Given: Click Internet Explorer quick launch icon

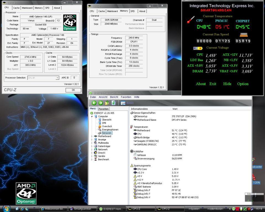Looking at the screenshot, I should coord(22,209).
